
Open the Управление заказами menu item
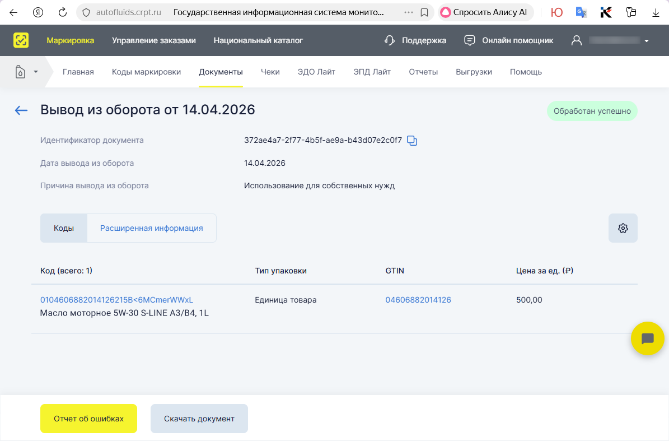[154, 40]
